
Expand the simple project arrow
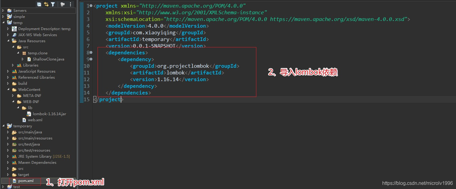click(3, 17)
